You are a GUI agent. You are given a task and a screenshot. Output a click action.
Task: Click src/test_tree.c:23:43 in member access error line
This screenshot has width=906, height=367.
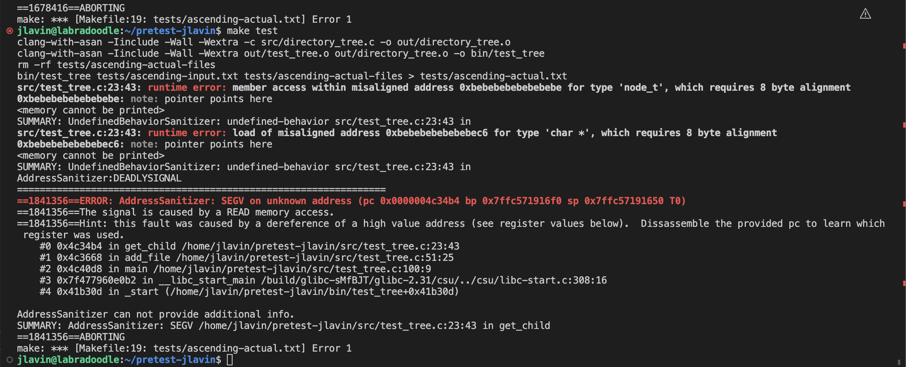point(79,87)
